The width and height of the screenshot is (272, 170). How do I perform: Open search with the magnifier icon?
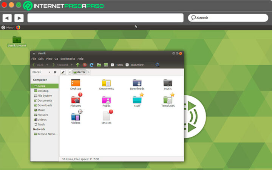(x=157, y=65)
